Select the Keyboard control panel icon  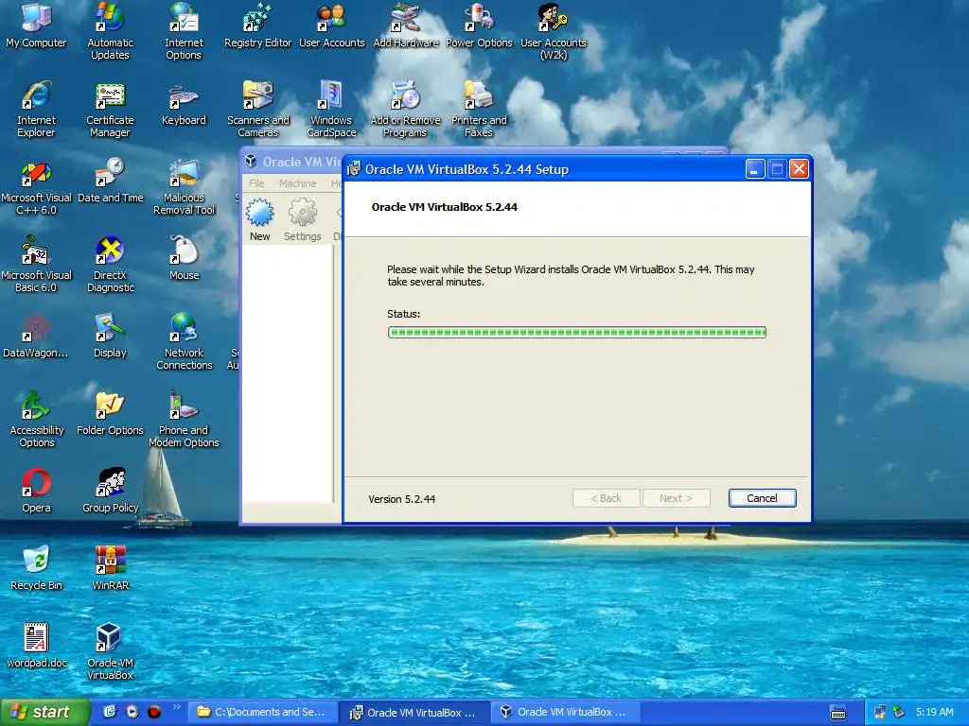[x=184, y=104]
